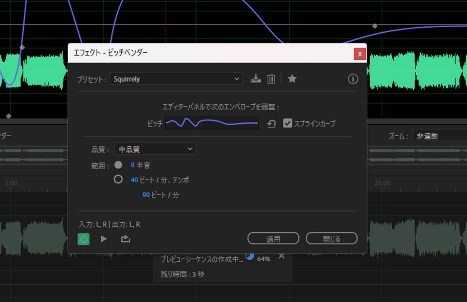The height and width of the screenshot is (302, 467).
Task: Toggle the effect power state button
Action: [x=84, y=239]
